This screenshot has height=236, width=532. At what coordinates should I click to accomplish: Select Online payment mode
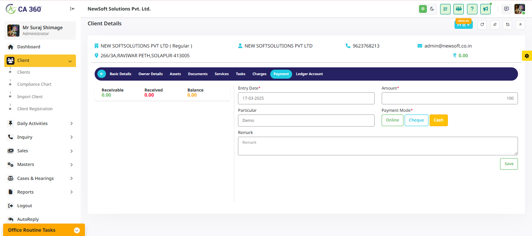pyautogui.click(x=393, y=120)
